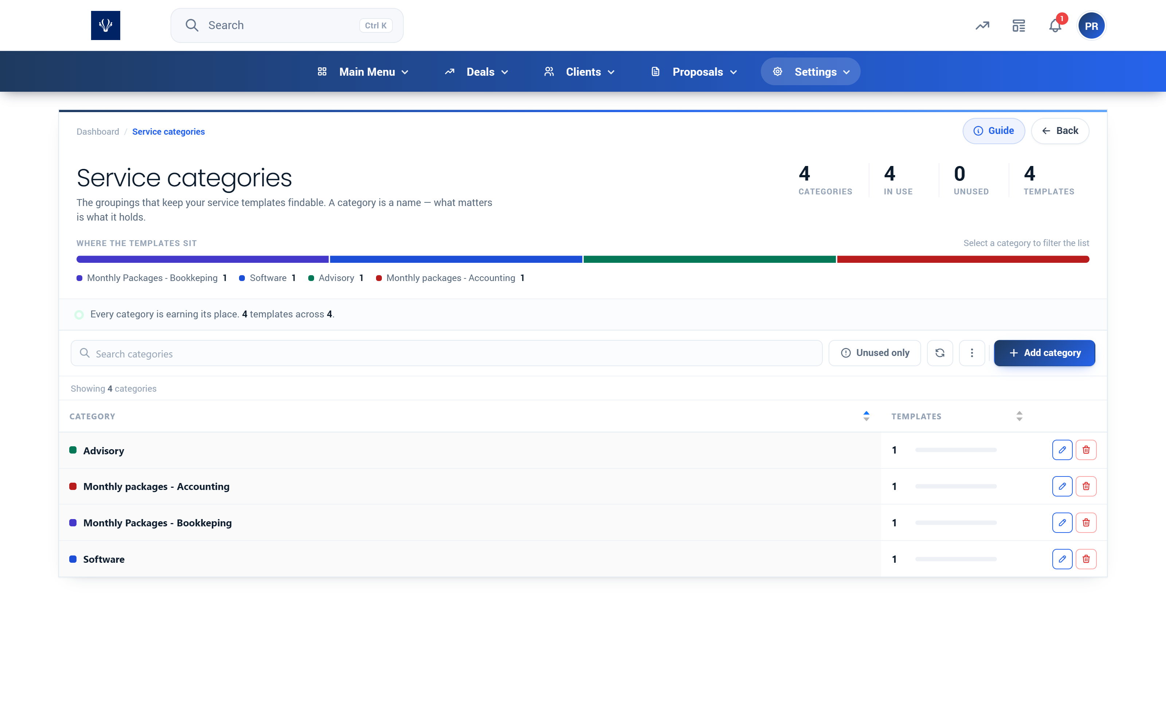
Task: Expand the Settings dropdown
Action: click(810, 72)
